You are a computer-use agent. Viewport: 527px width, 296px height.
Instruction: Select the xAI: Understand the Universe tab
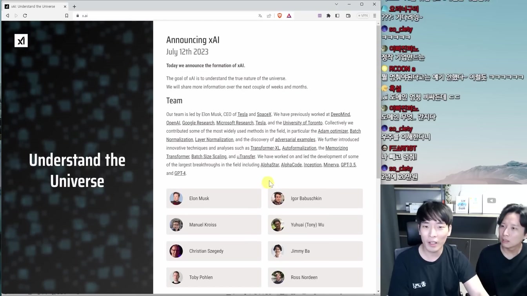click(x=35, y=7)
